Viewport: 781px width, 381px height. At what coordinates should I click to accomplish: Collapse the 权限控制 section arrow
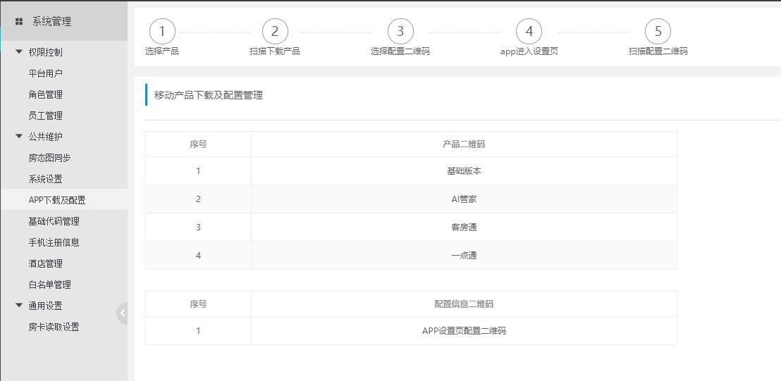point(19,51)
